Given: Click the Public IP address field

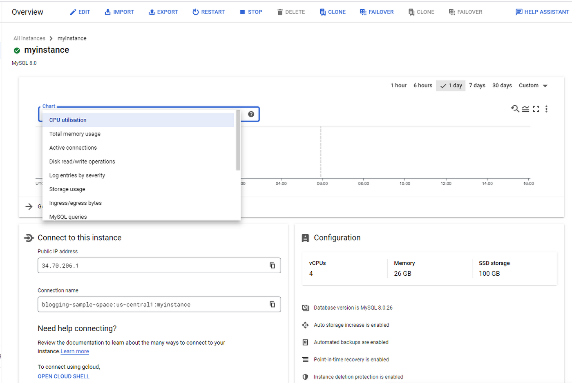Looking at the screenshot, I should 159,266.
